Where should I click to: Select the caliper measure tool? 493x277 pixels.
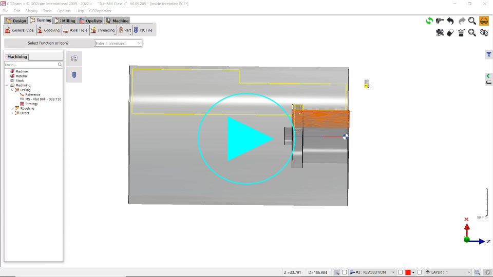pos(440,21)
